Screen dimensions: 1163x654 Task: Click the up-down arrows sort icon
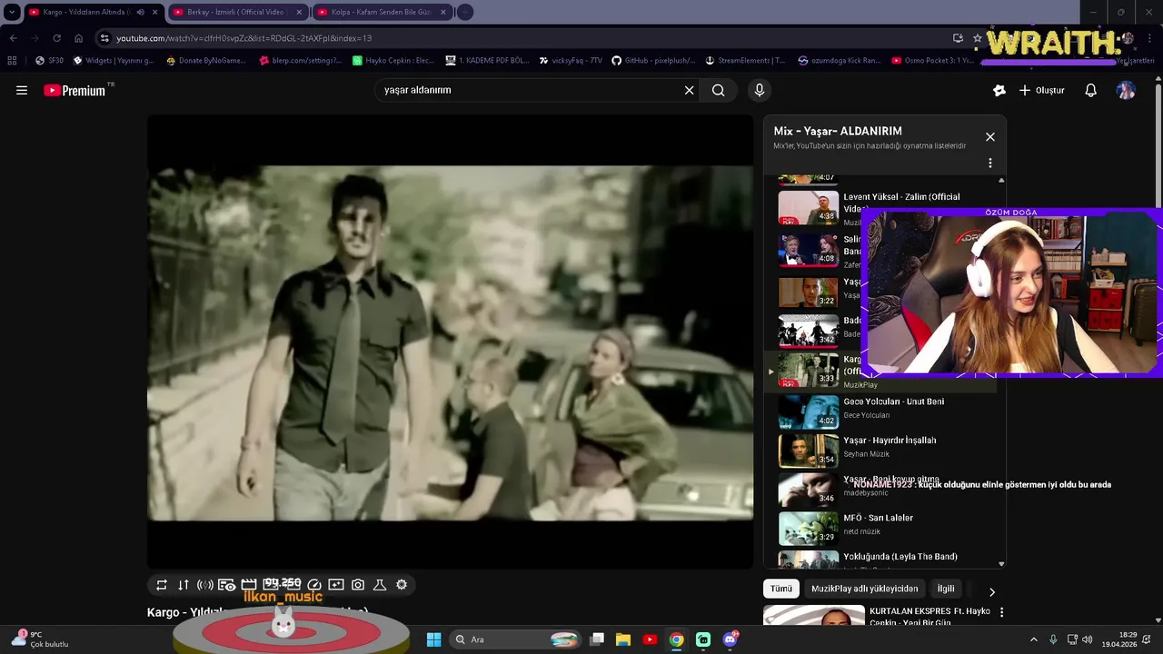click(x=184, y=585)
